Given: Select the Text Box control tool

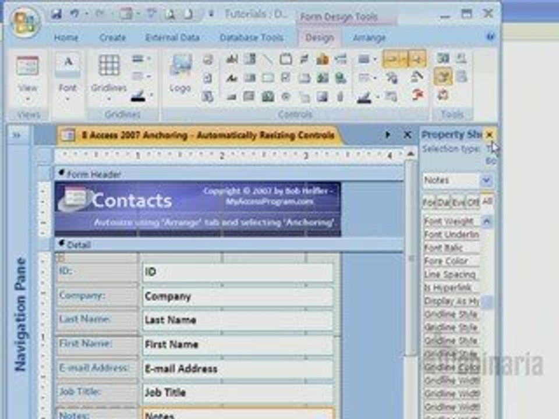Looking at the screenshot, I should (232, 59).
